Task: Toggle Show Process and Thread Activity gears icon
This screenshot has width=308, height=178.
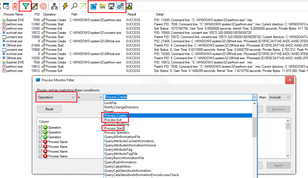Action: coord(120,6)
